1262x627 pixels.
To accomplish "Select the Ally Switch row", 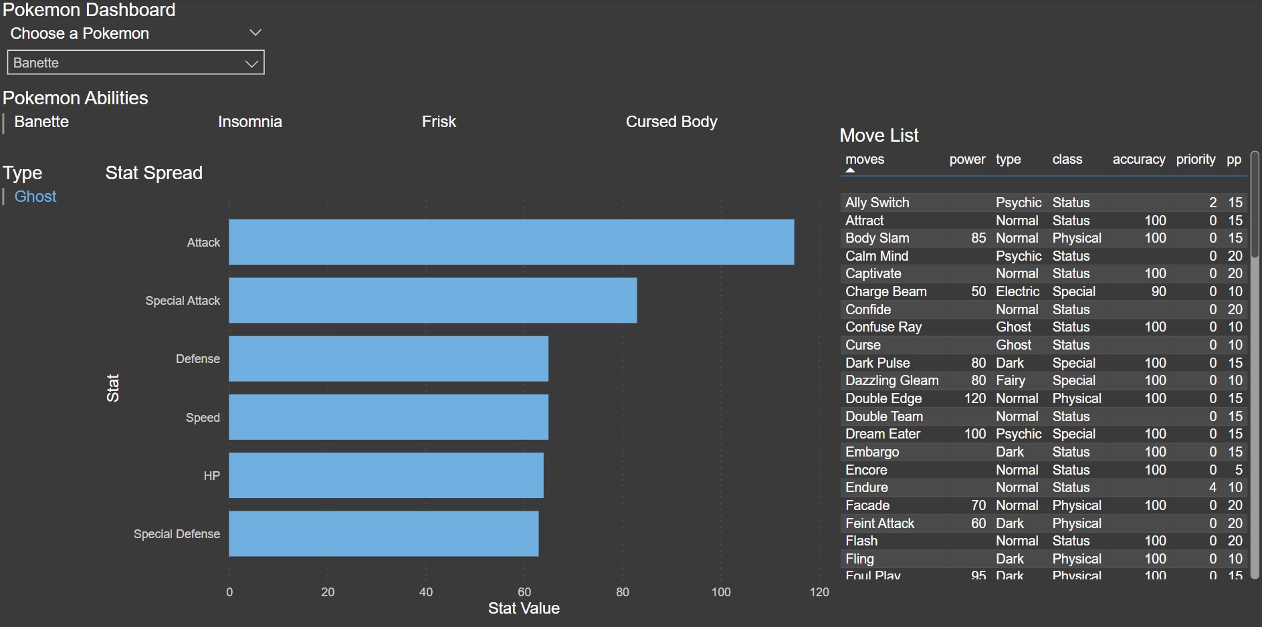I will pyautogui.click(x=877, y=203).
